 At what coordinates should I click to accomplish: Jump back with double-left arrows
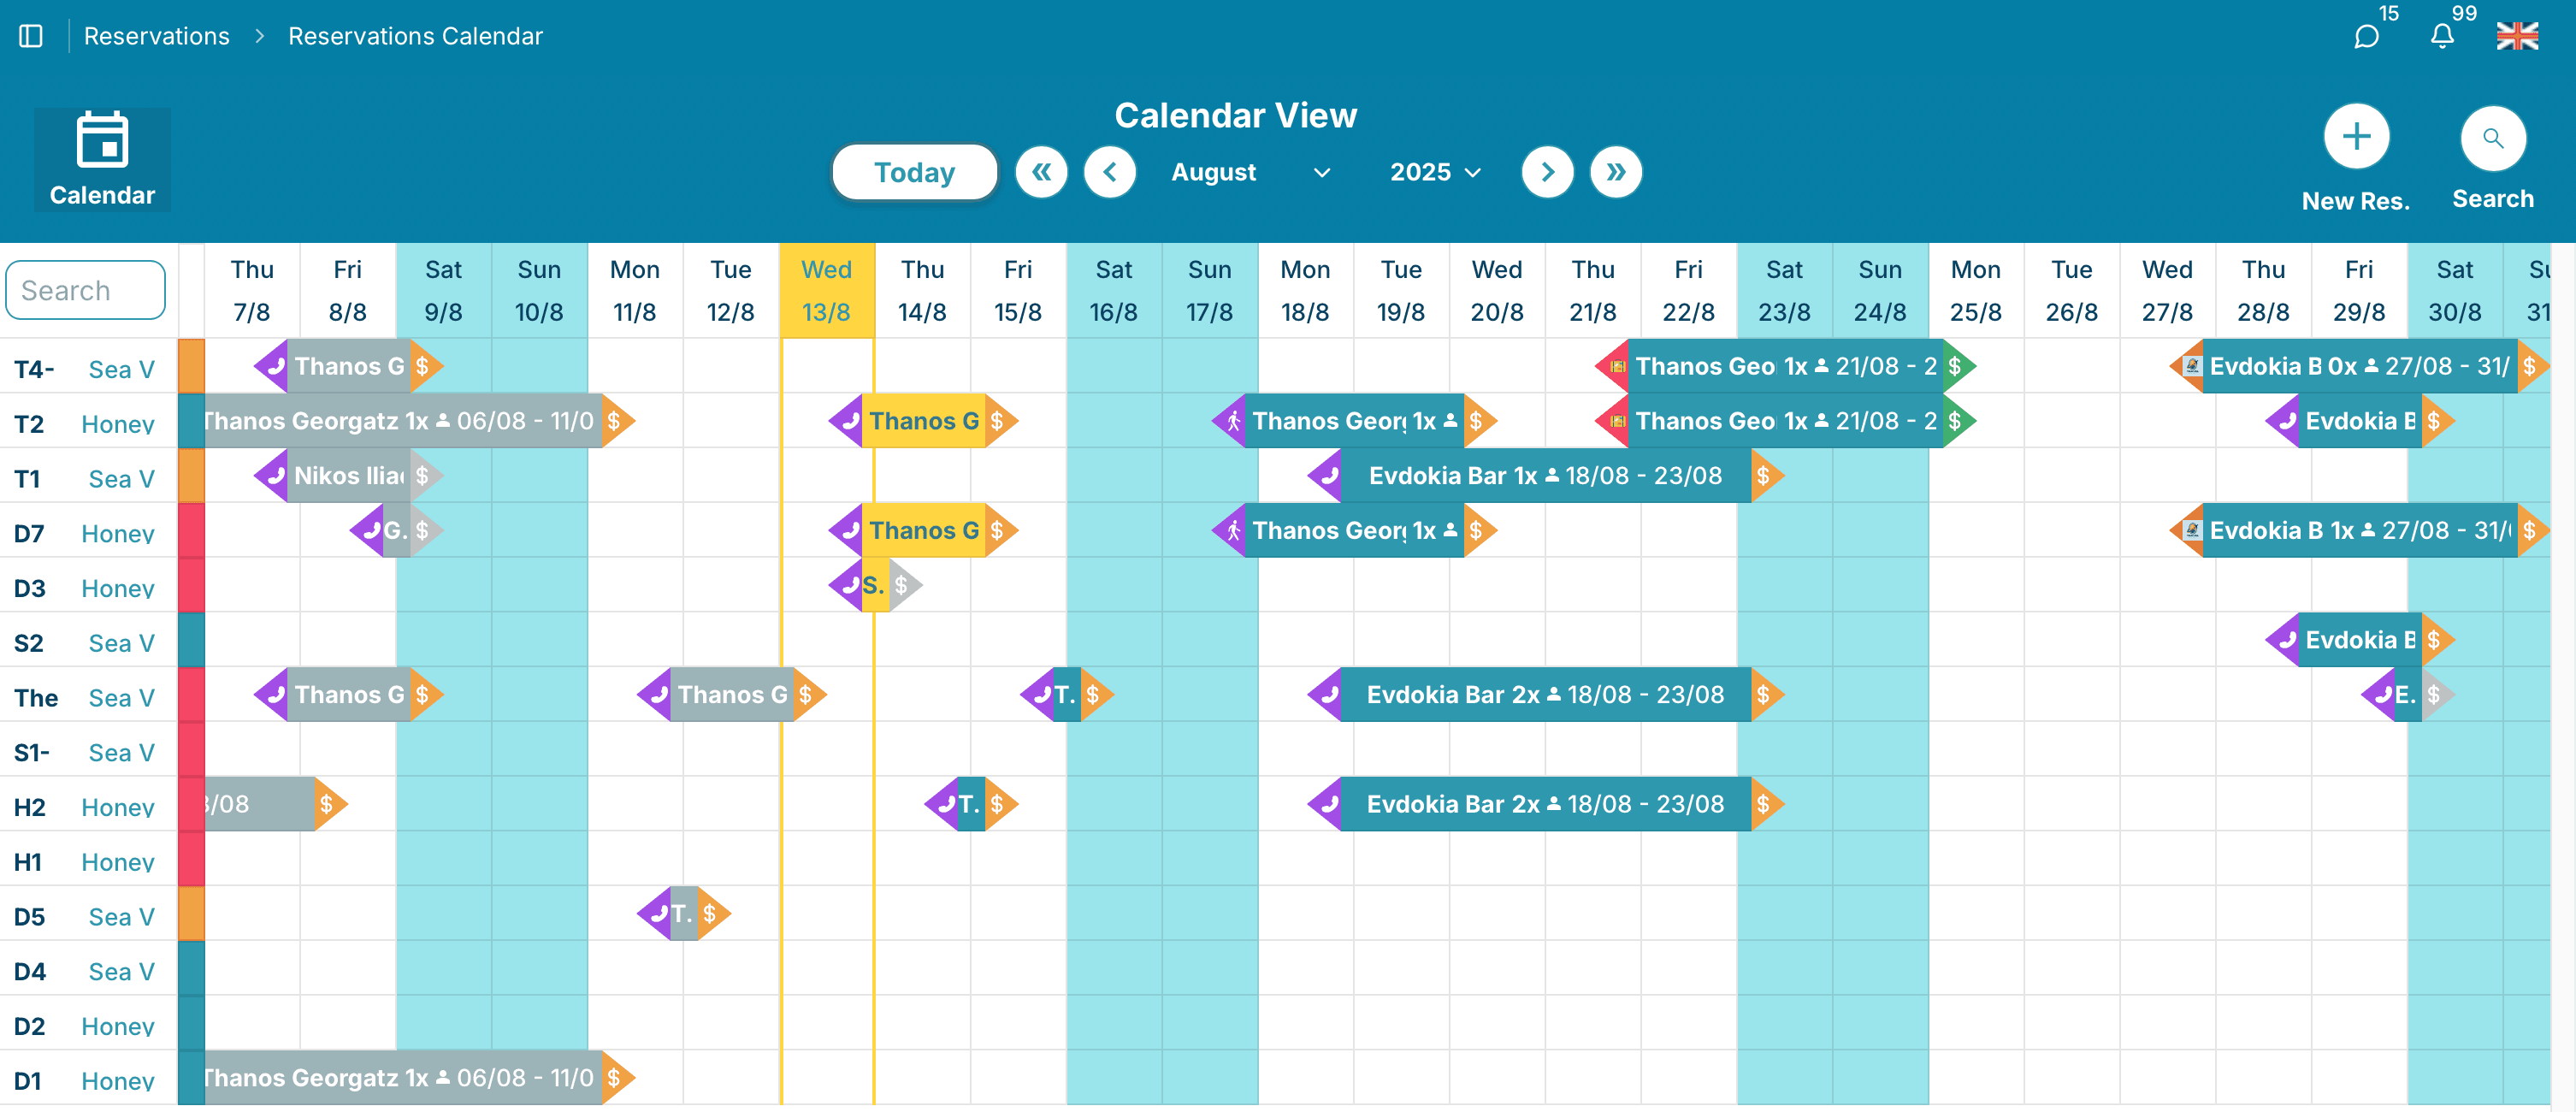(1041, 172)
